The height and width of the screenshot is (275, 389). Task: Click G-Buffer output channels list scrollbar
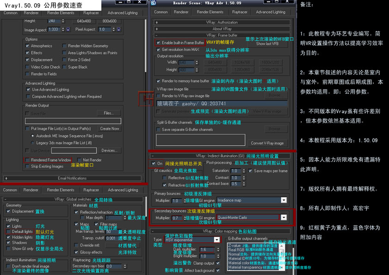click(x=281, y=257)
